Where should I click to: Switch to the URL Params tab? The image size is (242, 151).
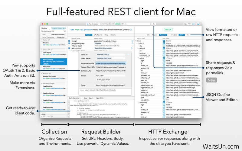coord(98,35)
